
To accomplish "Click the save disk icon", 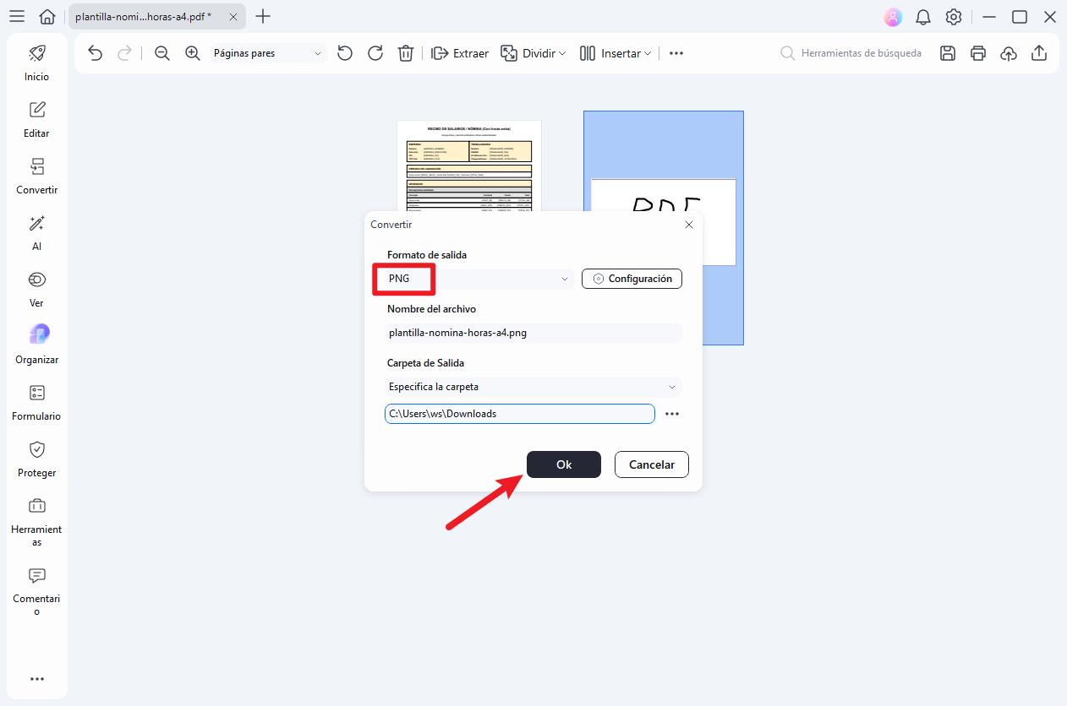I will point(948,53).
